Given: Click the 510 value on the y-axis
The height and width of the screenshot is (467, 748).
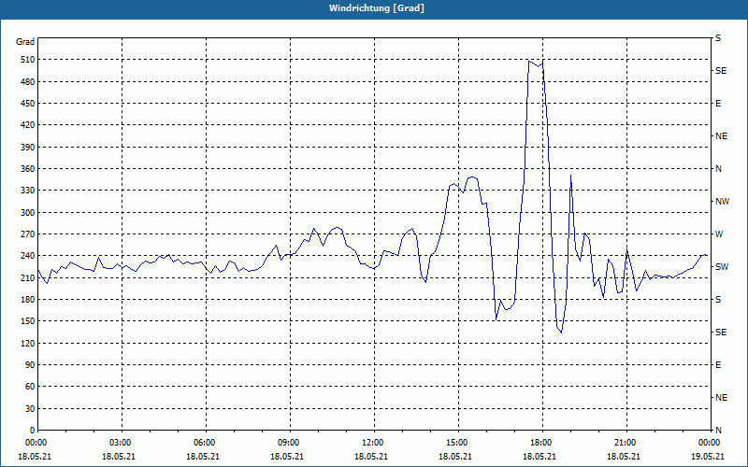Looking at the screenshot, I should [x=28, y=60].
